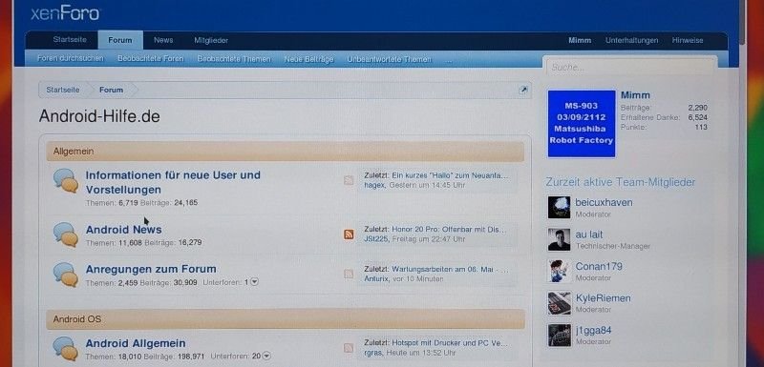The image size is (764, 367).
Task: Click the forum bubbles icon beside Android News
Action: pos(66,234)
